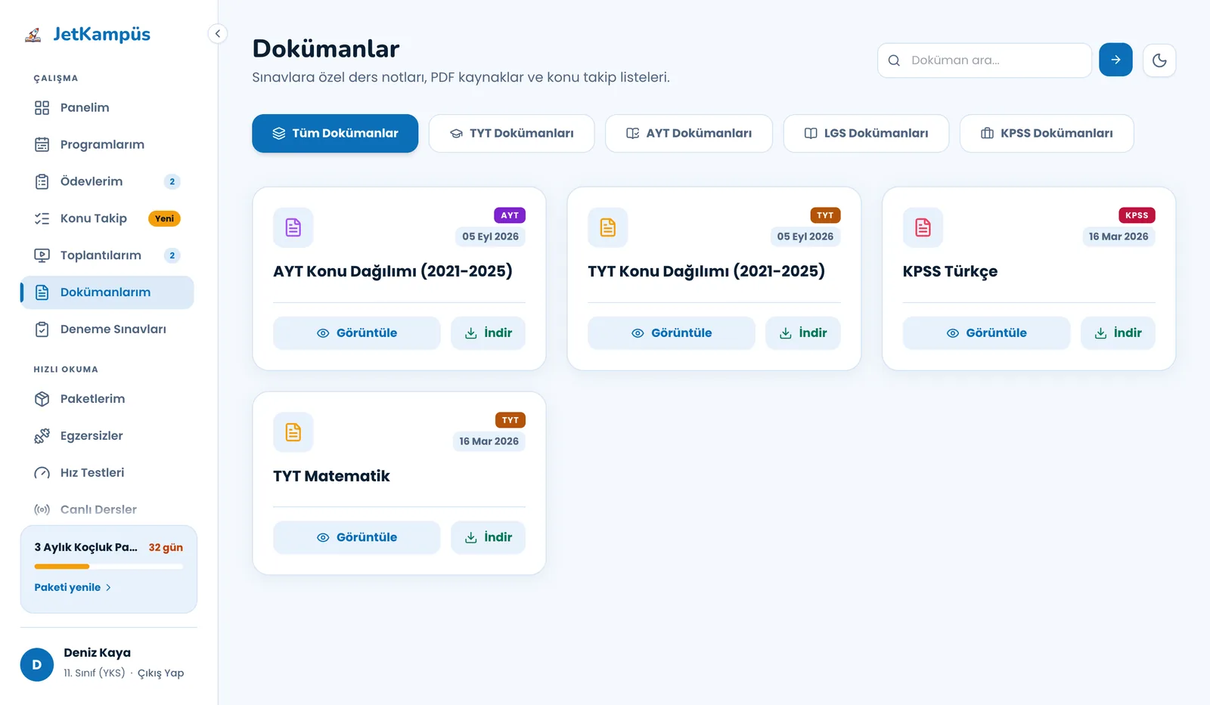View the TYT Konu Dağılımı document
The height and width of the screenshot is (705, 1210).
(672, 333)
